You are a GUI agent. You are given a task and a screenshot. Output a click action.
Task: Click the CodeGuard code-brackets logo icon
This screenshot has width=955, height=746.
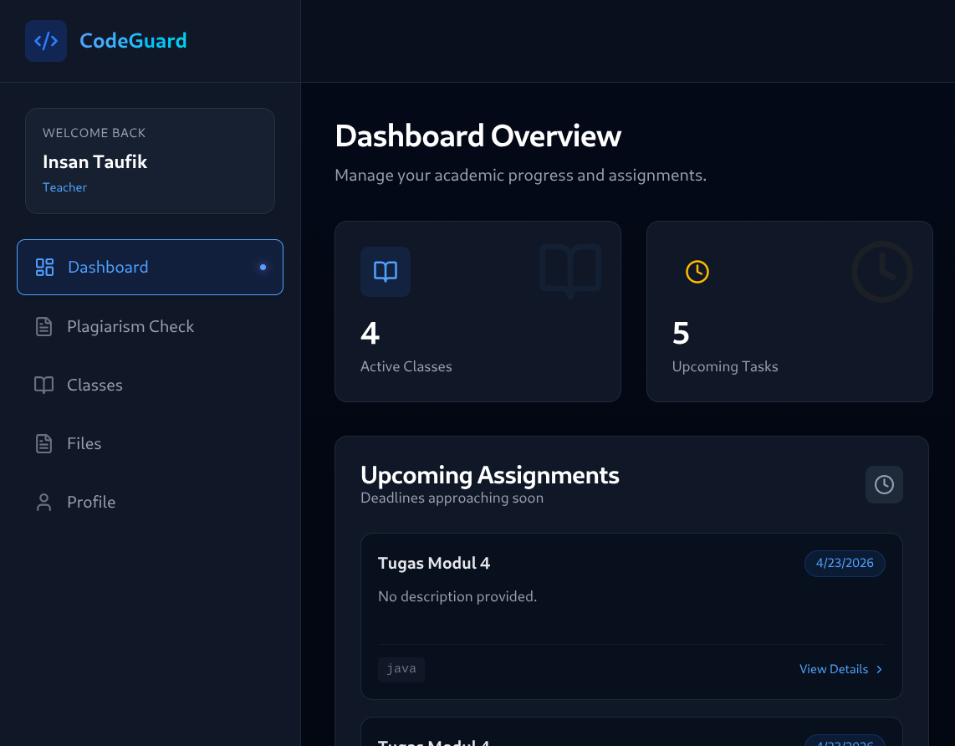tap(46, 41)
